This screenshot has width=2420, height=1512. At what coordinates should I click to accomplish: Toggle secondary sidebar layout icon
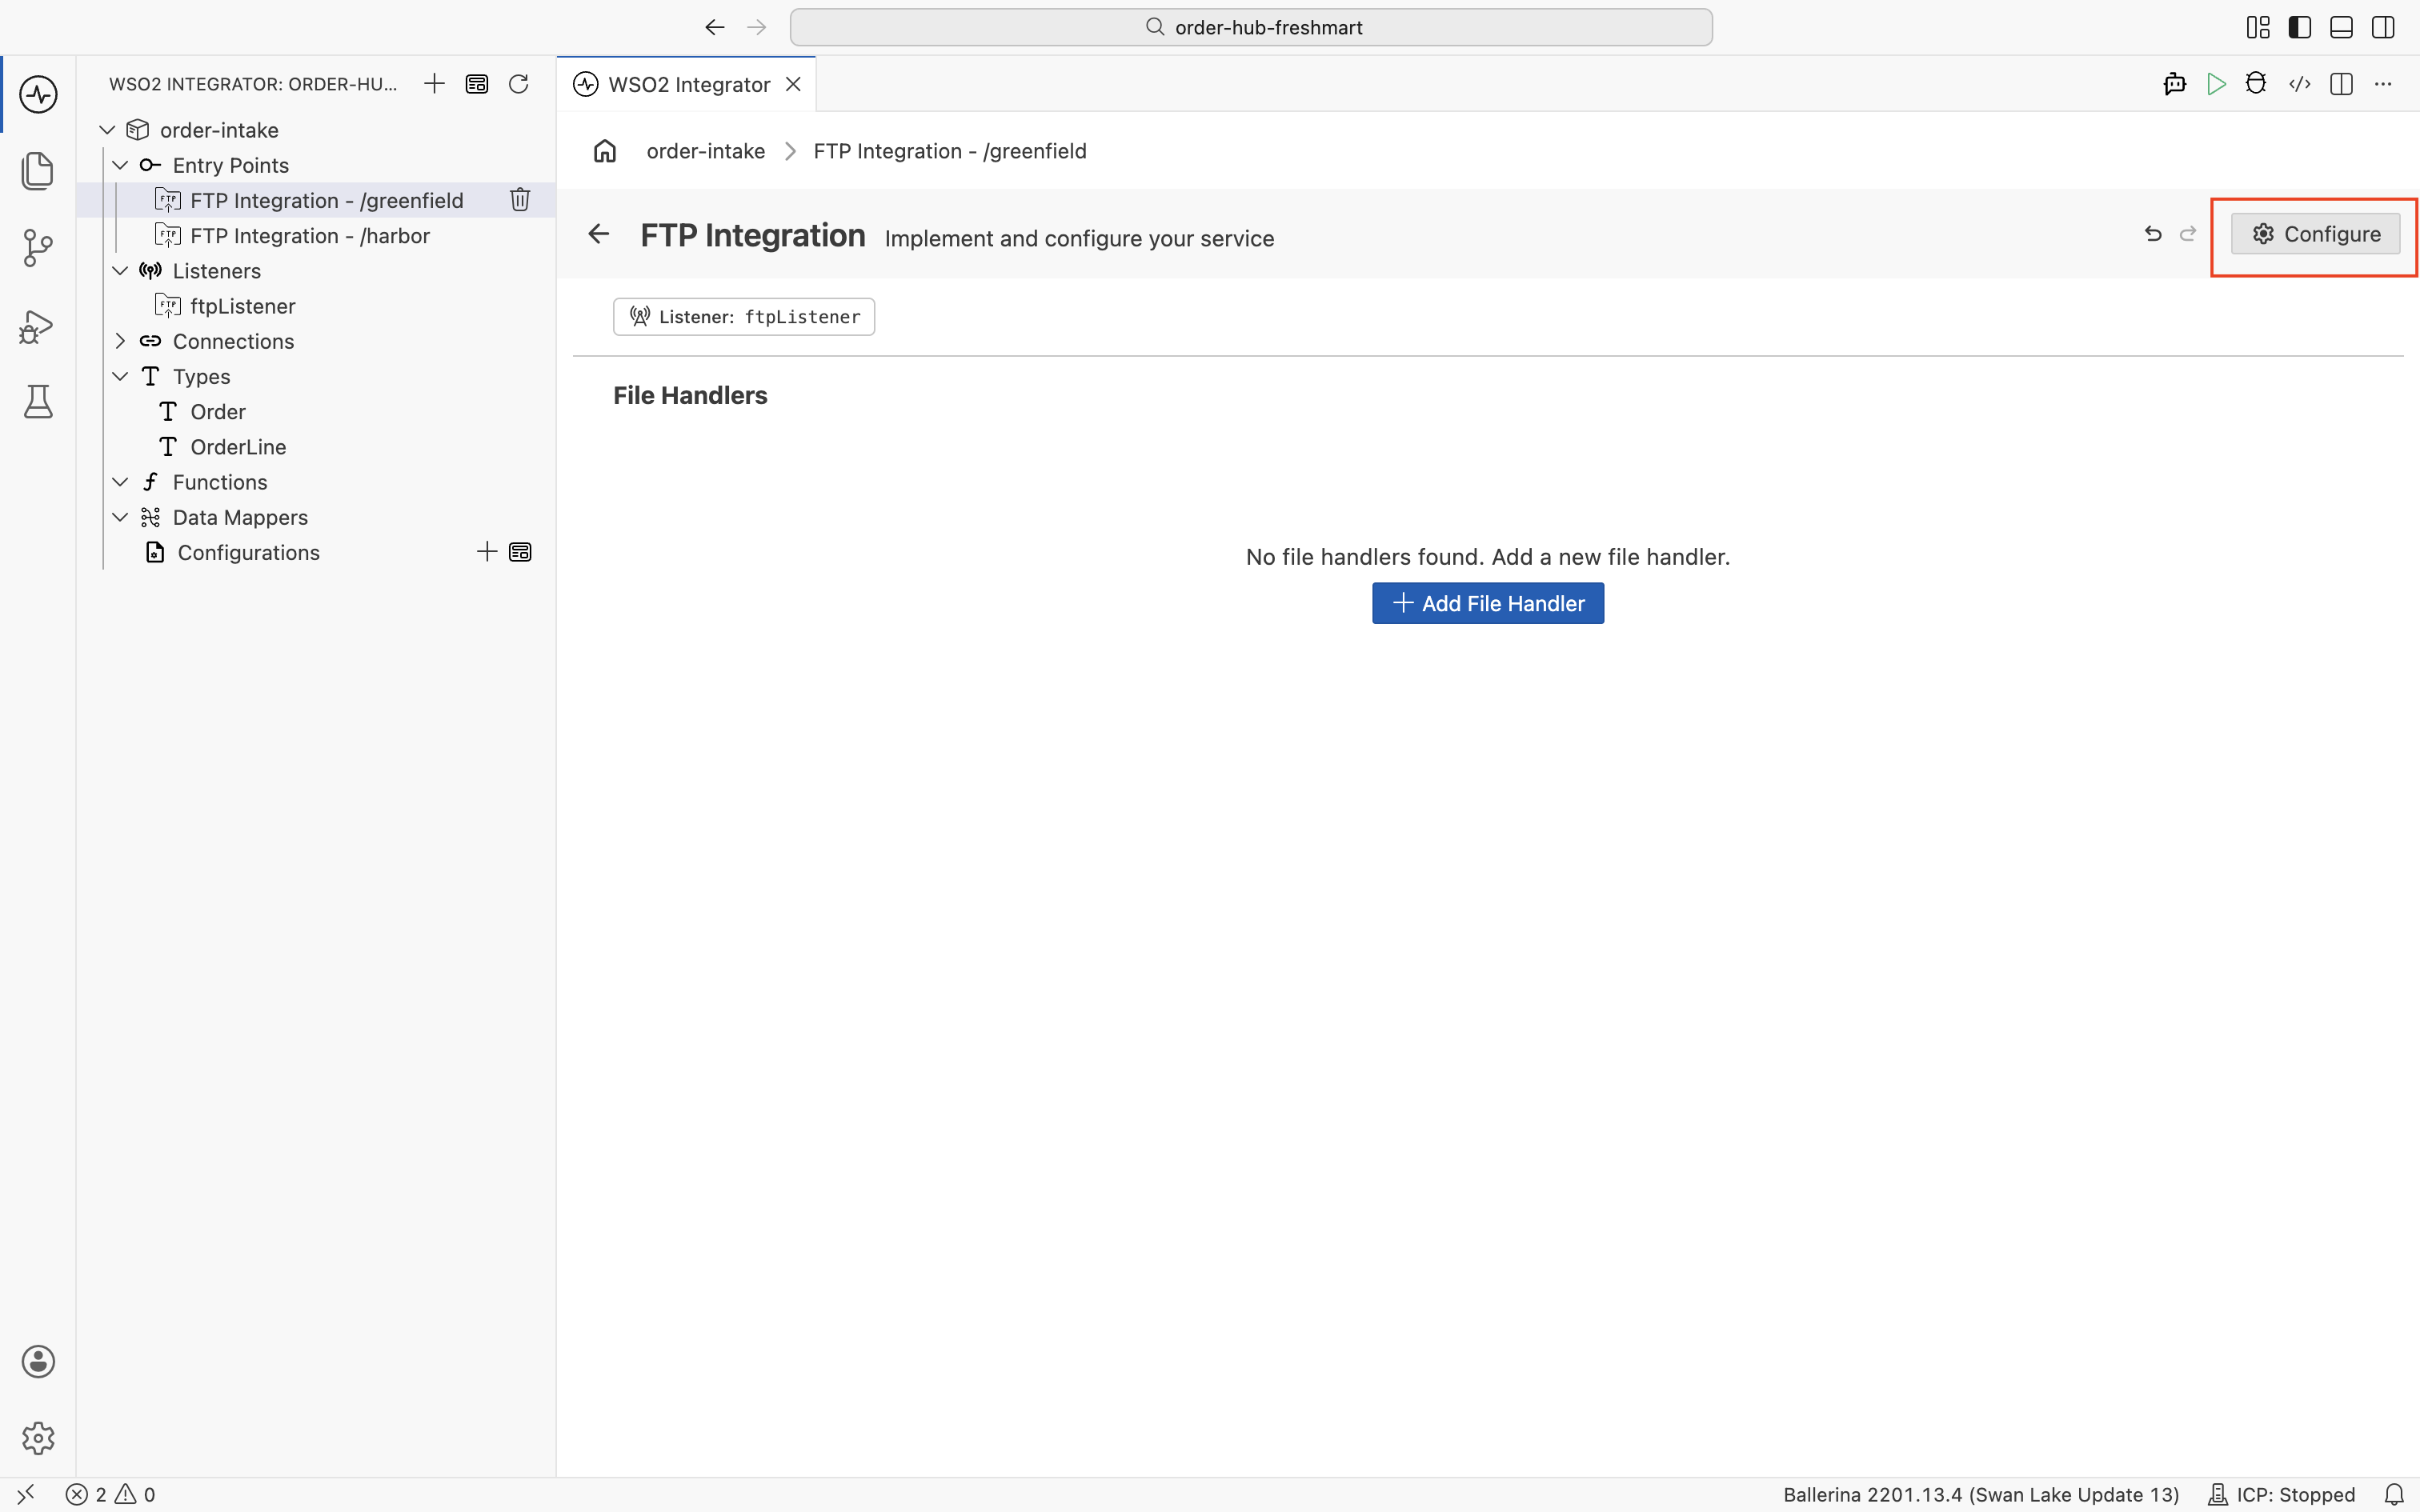tap(2383, 27)
